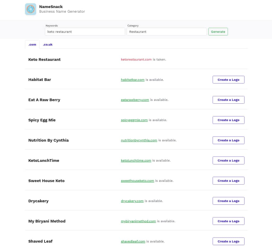Click the nutritionbycynthia.com link
The image size is (272, 249).
(x=139, y=140)
